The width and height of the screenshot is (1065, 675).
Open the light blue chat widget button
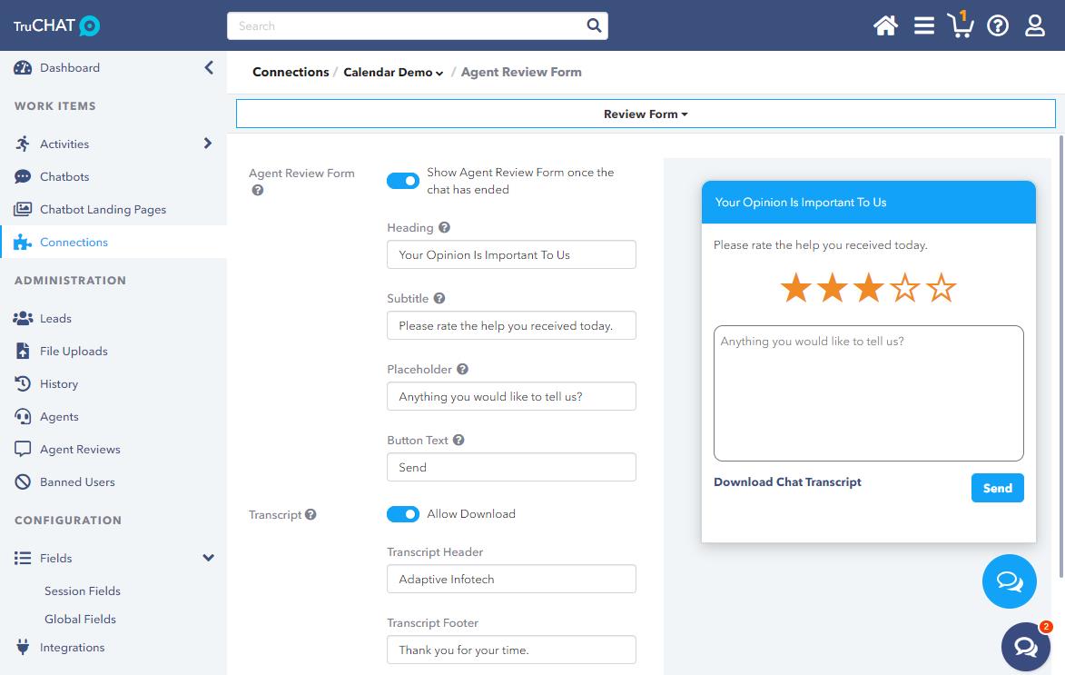[x=1010, y=581]
